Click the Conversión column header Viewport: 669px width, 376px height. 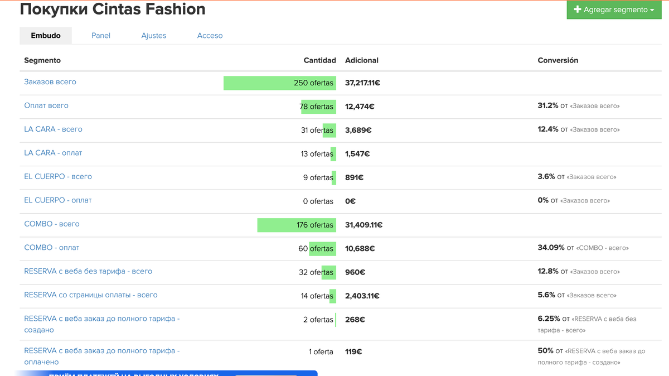[x=558, y=60]
